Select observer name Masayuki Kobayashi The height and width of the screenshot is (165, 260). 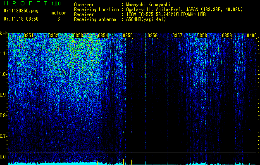click(x=148, y=5)
